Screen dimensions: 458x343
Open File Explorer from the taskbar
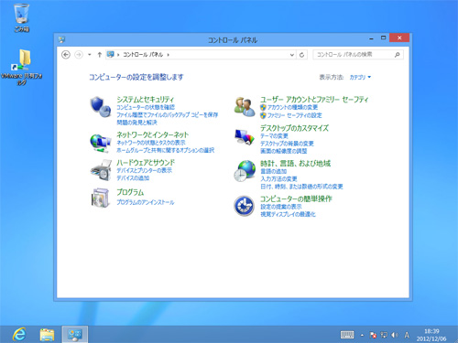[47, 335]
